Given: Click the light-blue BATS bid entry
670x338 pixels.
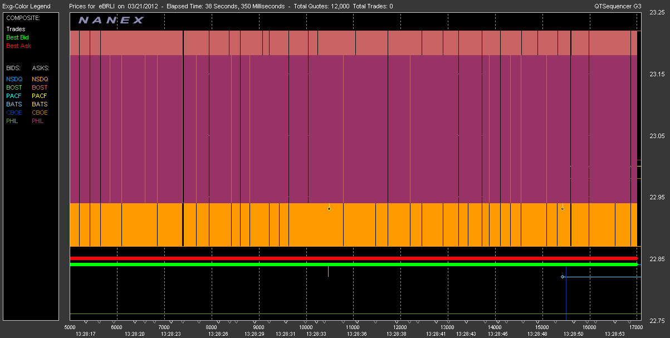Looking at the screenshot, I should tap(14, 104).
